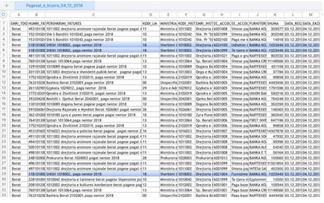Click 'INTESA SA' supplier cell in row 28
Image resolution: width=324 pixels, height=203 pixels.
(257, 168)
